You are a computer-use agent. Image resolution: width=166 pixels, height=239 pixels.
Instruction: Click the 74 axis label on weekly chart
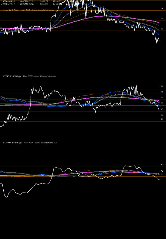tap(162, 98)
